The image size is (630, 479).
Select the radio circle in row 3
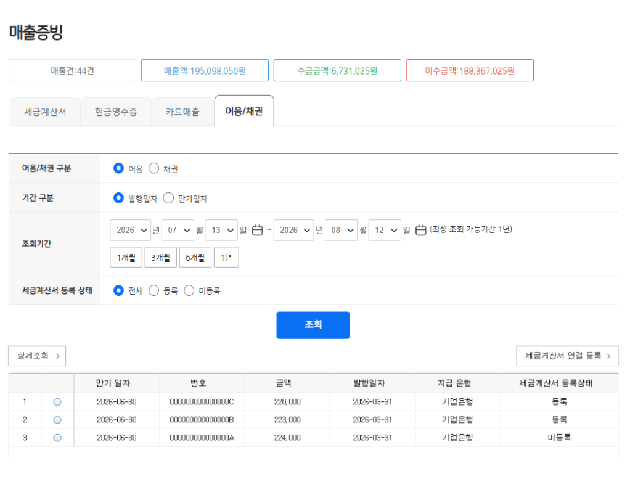pyautogui.click(x=57, y=438)
